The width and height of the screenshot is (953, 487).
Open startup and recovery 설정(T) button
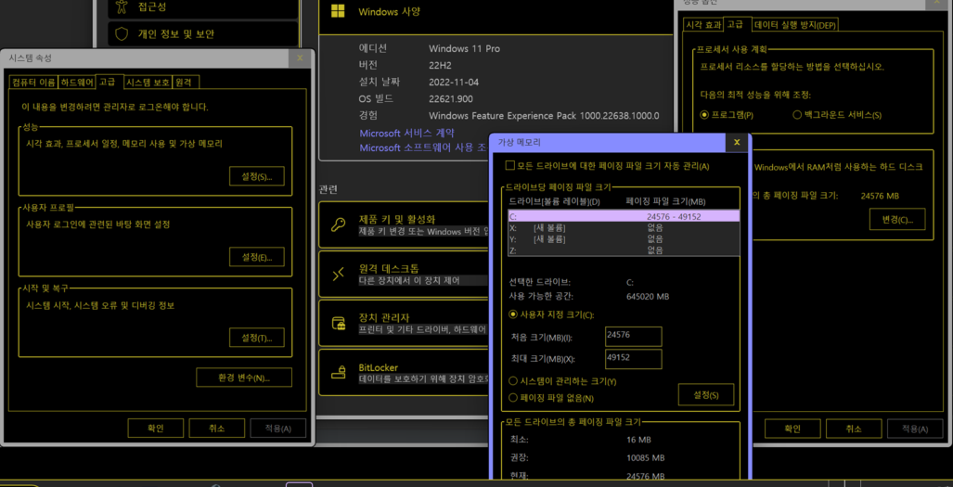coord(256,337)
